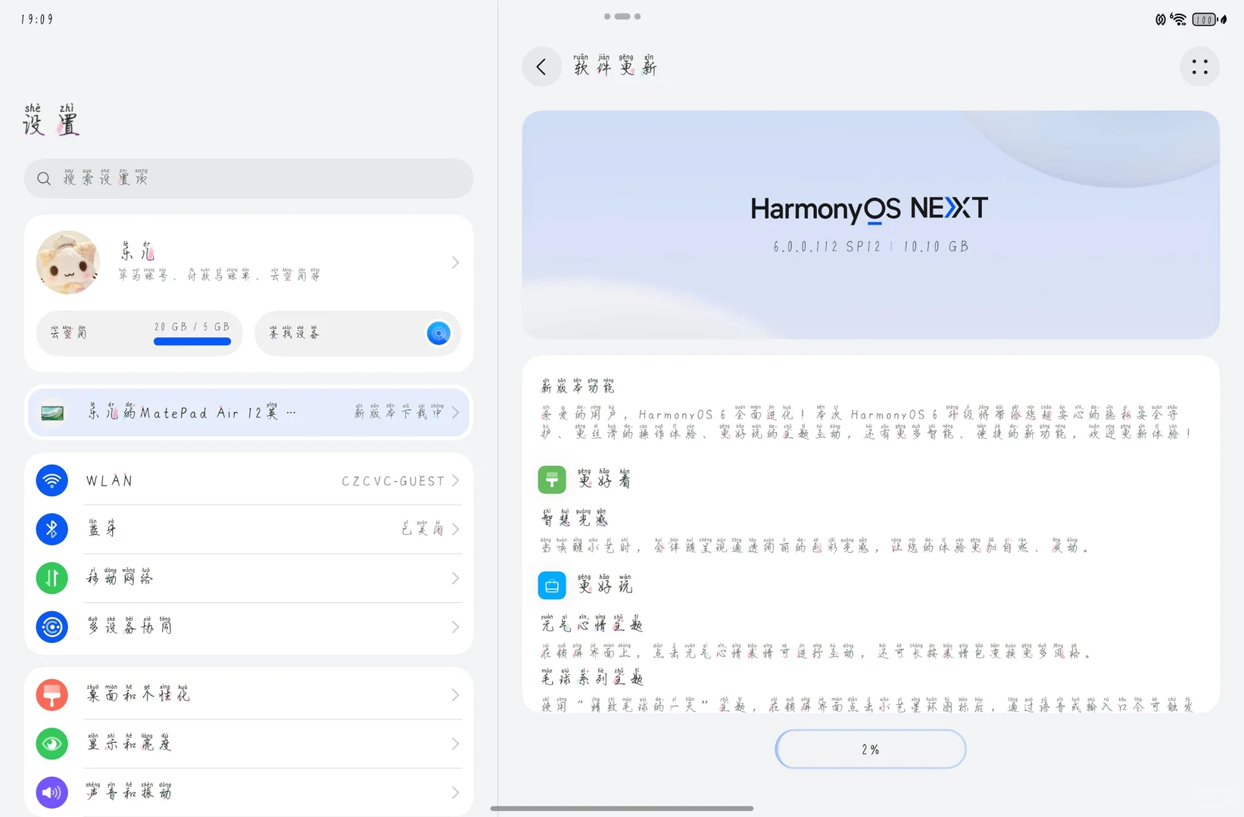Screen dimensions: 1244x817
Task: Open the 声音和振动 settings entry
Action: [248, 792]
